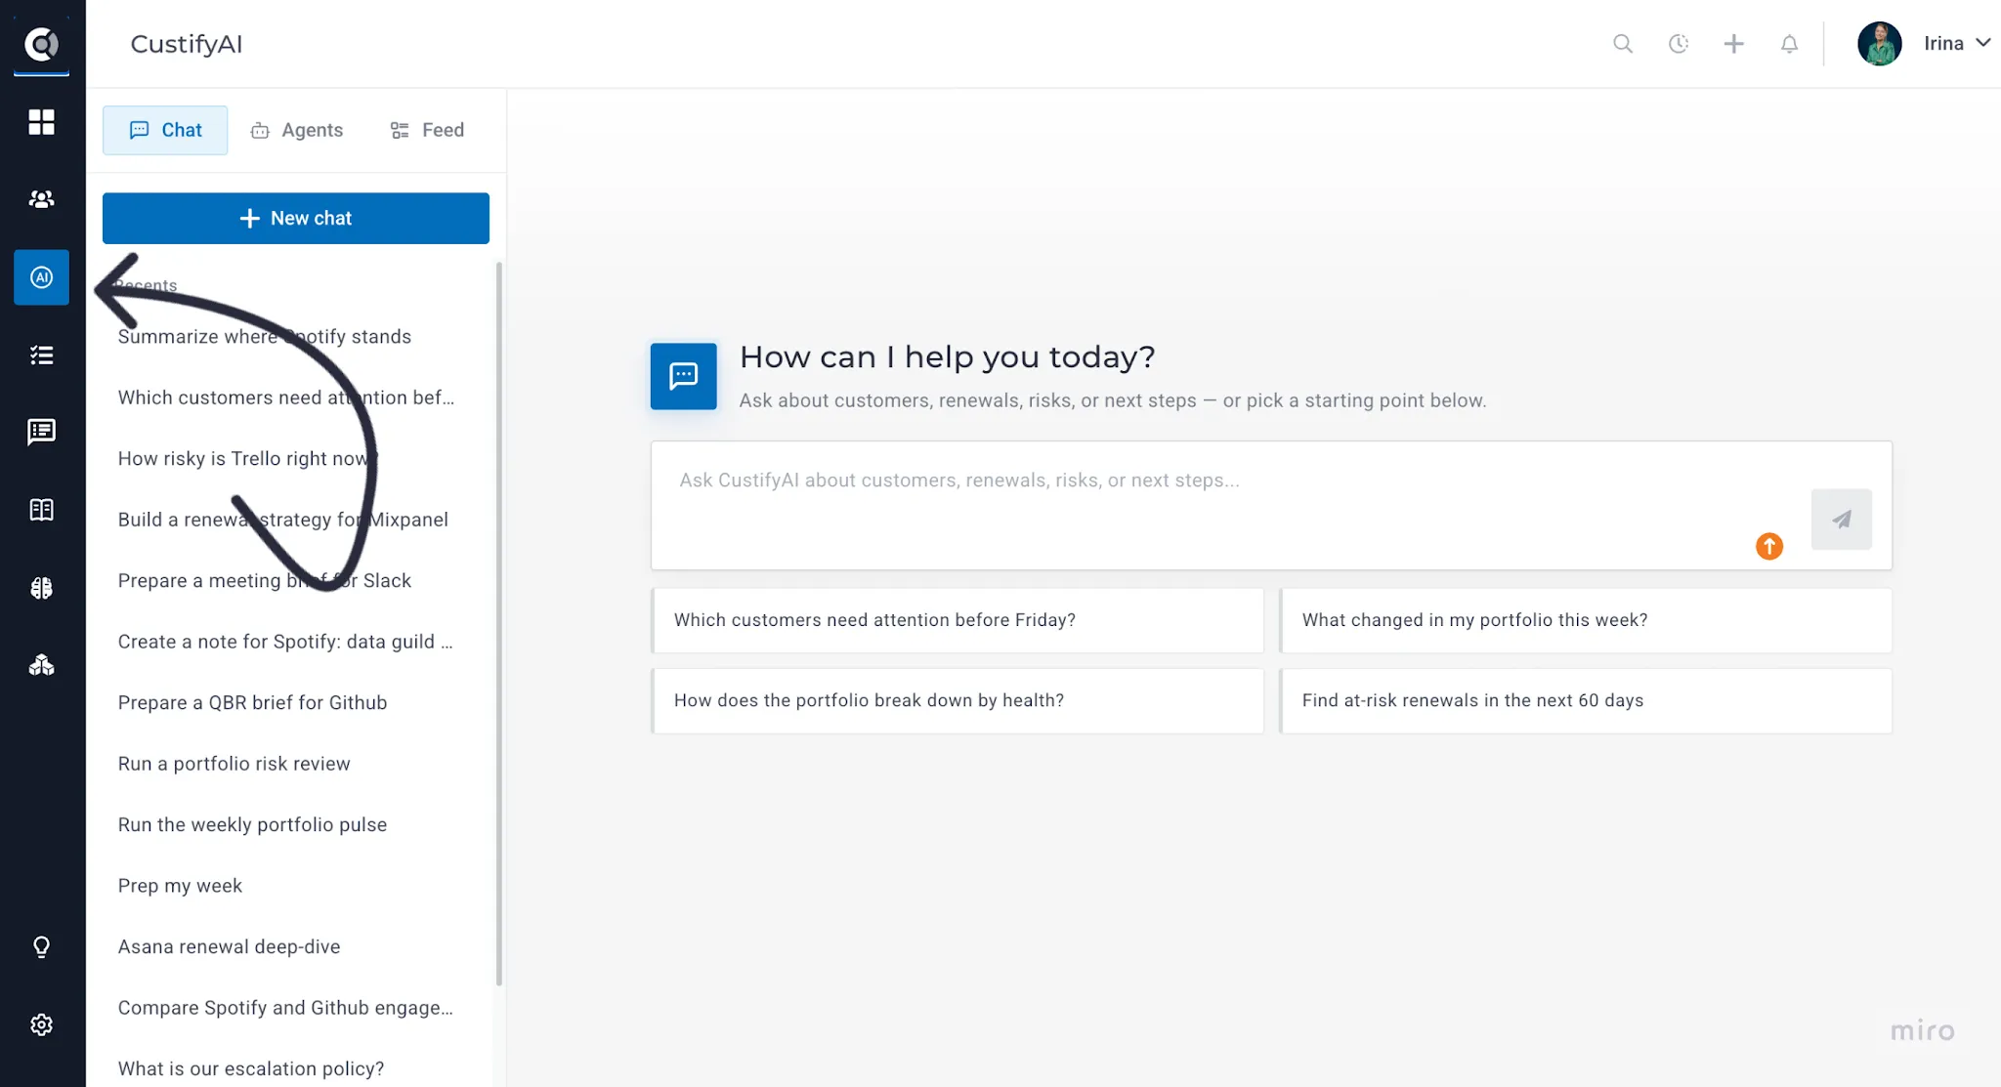The width and height of the screenshot is (2001, 1087).
Task: Open the messages chat-list icon in sidebar
Action: [x=41, y=432]
